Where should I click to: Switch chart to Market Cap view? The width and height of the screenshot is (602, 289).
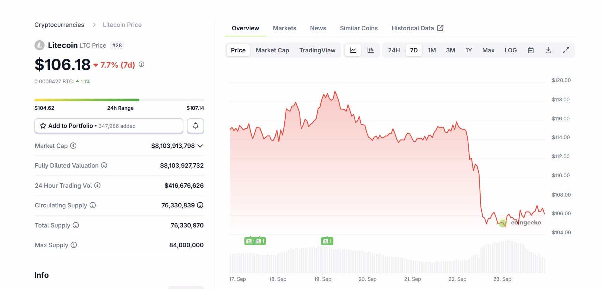pos(272,50)
